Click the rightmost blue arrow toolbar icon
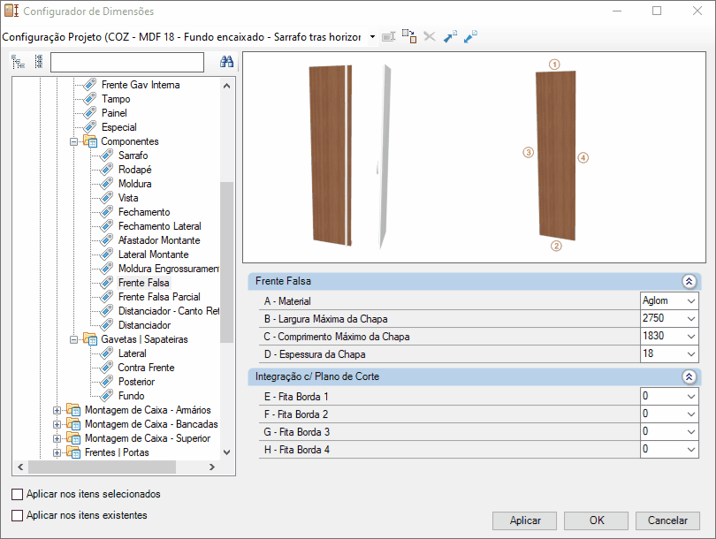The width and height of the screenshot is (716, 539). (x=470, y=36)
